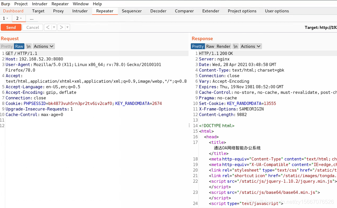
Task: Open the Repeater menu in the menu bar
Action: pyautogui.click(x=60, y=4)
